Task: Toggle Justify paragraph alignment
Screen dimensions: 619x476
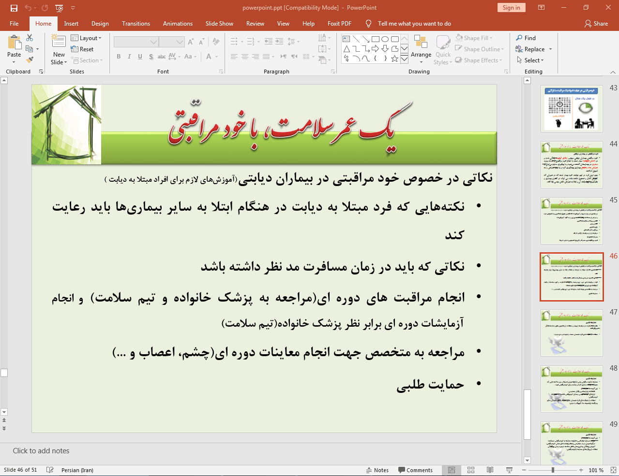Action: pyautogui.click(x=266, y=57)
